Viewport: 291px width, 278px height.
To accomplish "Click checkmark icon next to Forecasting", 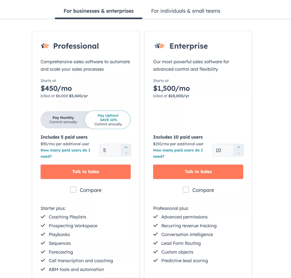I will pyautogui.click(x=43, y=252).
